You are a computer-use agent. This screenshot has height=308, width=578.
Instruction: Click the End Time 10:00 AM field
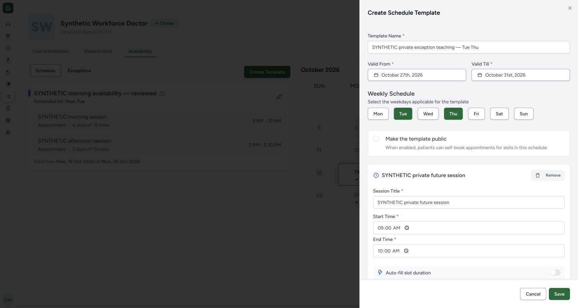point(469,251)
